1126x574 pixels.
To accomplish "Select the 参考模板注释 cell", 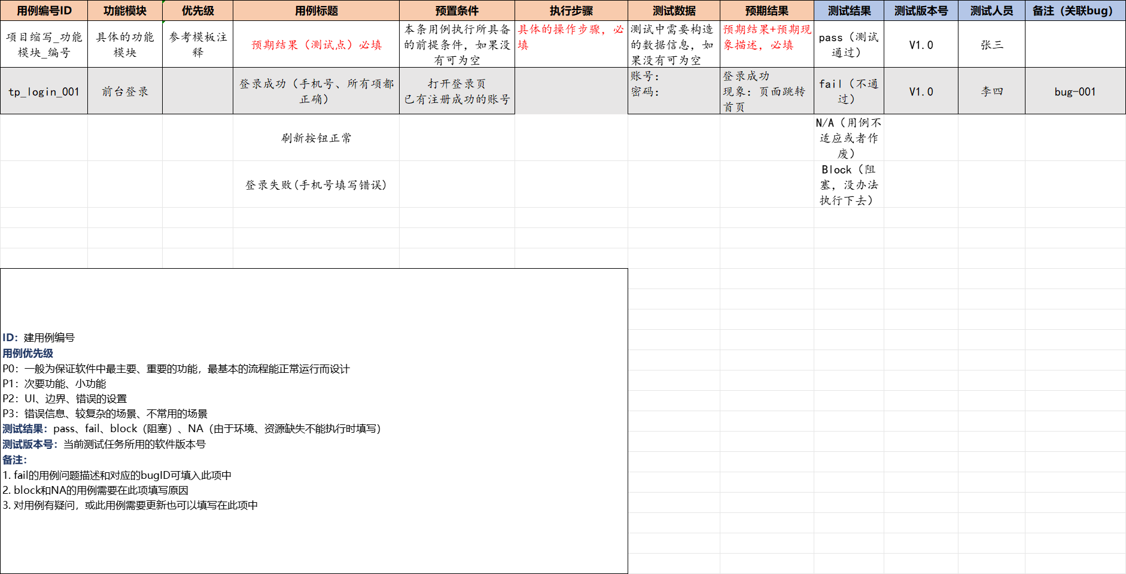I will pyautogui.click(x=198, y=44).
